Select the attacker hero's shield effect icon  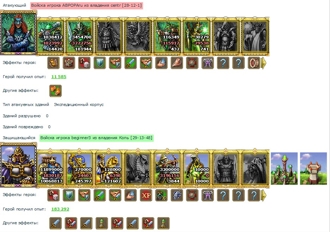pos(100,63)
